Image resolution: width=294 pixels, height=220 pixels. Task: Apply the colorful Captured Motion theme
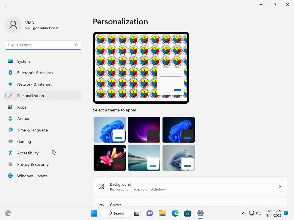(110, 158)
